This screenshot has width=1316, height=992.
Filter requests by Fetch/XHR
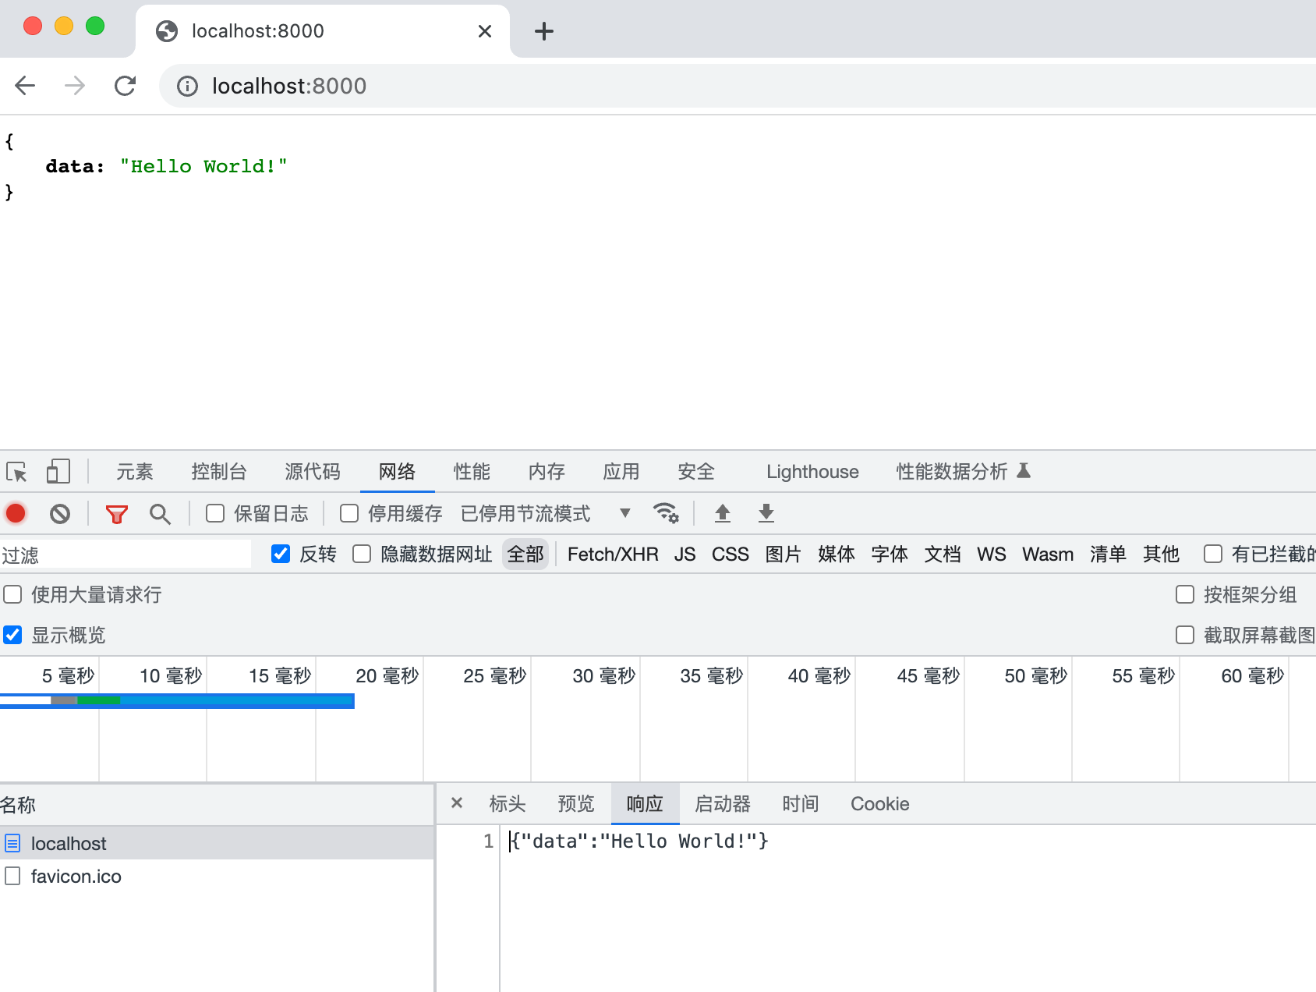point(613,554)
